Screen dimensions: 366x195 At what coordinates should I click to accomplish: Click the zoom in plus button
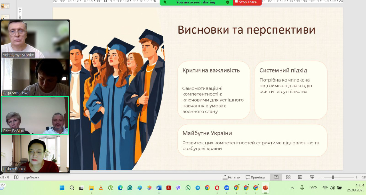tap(357, 177)
